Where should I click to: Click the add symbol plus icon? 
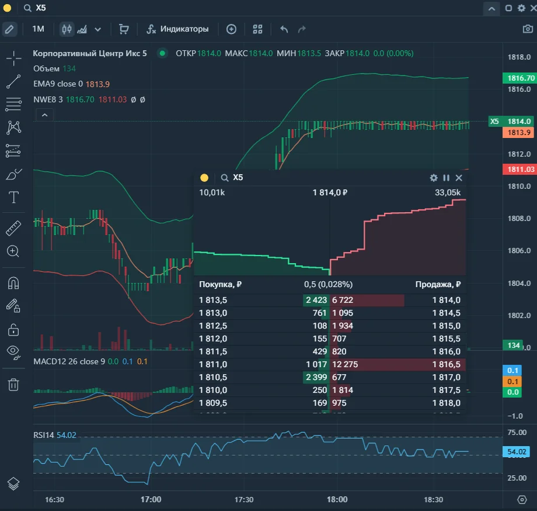click(x=232, y=29)
